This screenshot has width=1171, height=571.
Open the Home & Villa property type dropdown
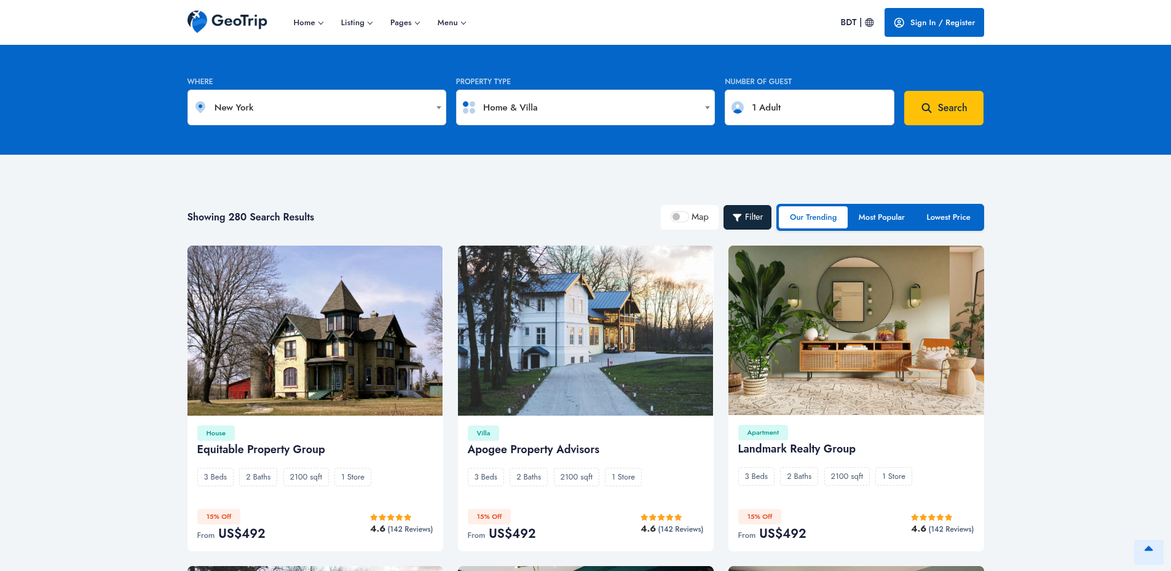tap(585, 107)
